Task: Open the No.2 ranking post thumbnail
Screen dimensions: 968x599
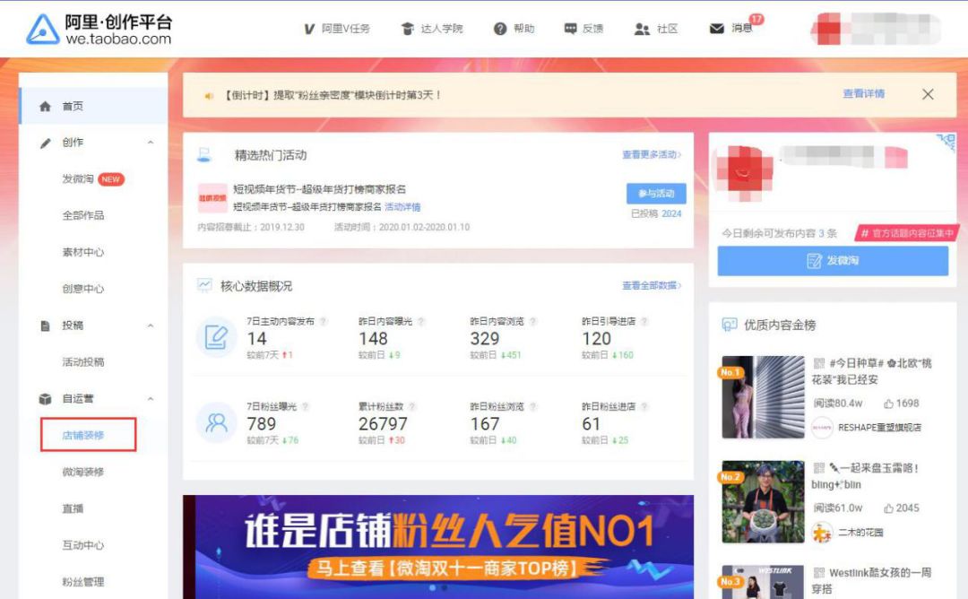Action: (x=763, y=501)
